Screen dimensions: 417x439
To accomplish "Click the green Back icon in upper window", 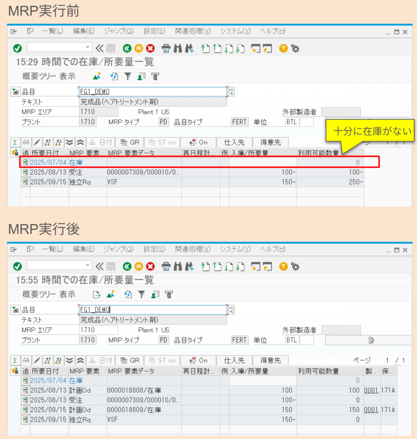I will (x=127, y=48).
